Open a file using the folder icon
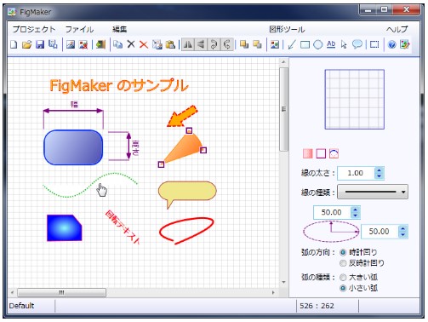The image size is (428, 322). [x=26, y=44]
